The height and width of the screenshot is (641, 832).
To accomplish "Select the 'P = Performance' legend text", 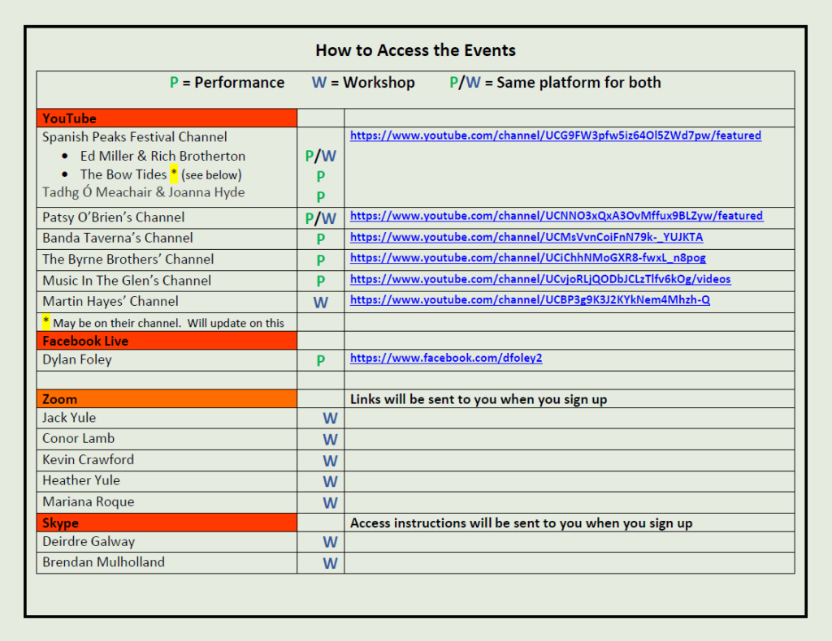I will 227,83.
